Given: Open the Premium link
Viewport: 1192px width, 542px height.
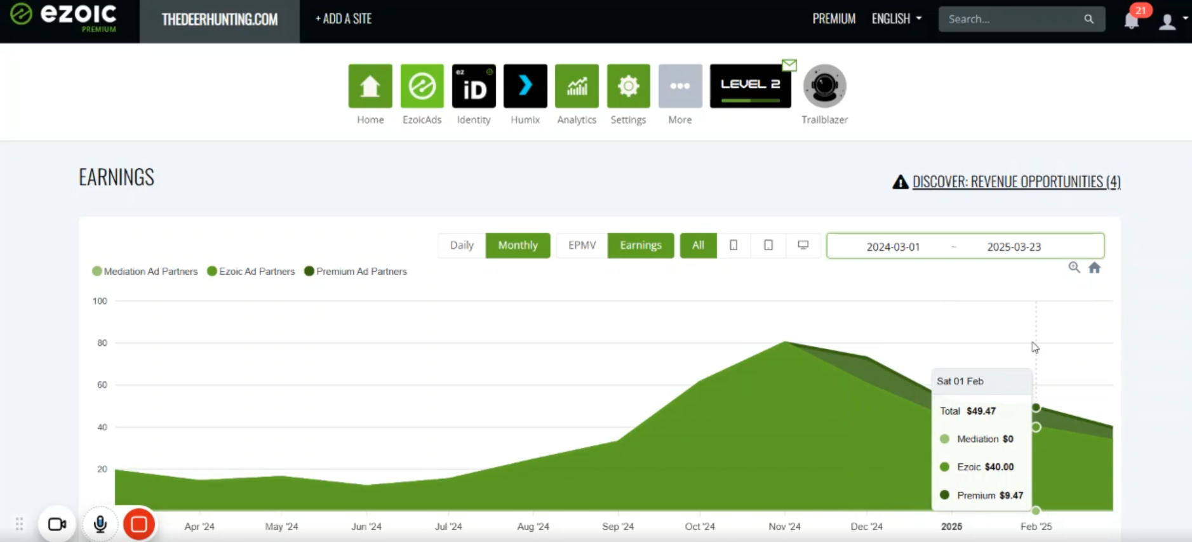Looking at the screenshot, I should tap(834, 19).
